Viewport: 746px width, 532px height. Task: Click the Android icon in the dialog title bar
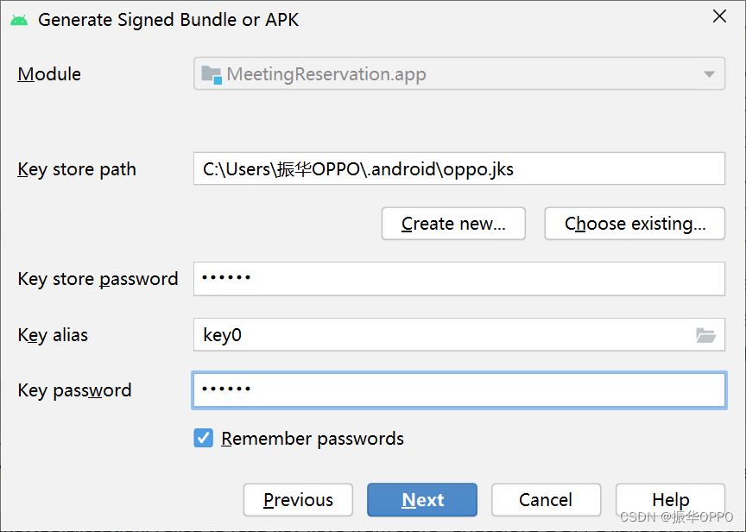tap(19, 17)
